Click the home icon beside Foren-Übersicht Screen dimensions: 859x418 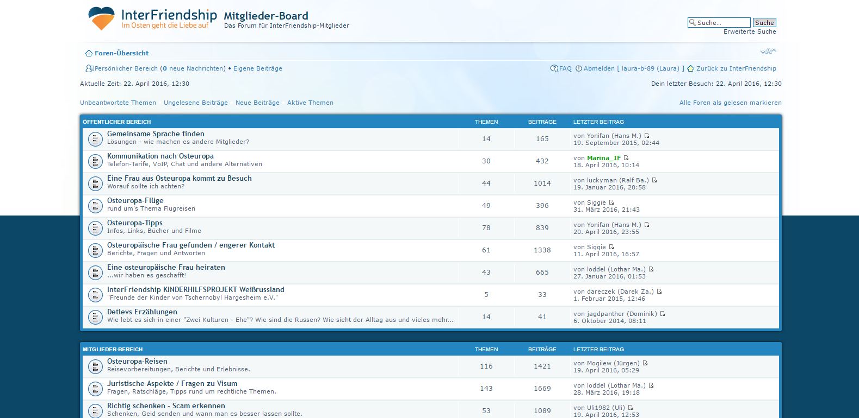[89, 53]
